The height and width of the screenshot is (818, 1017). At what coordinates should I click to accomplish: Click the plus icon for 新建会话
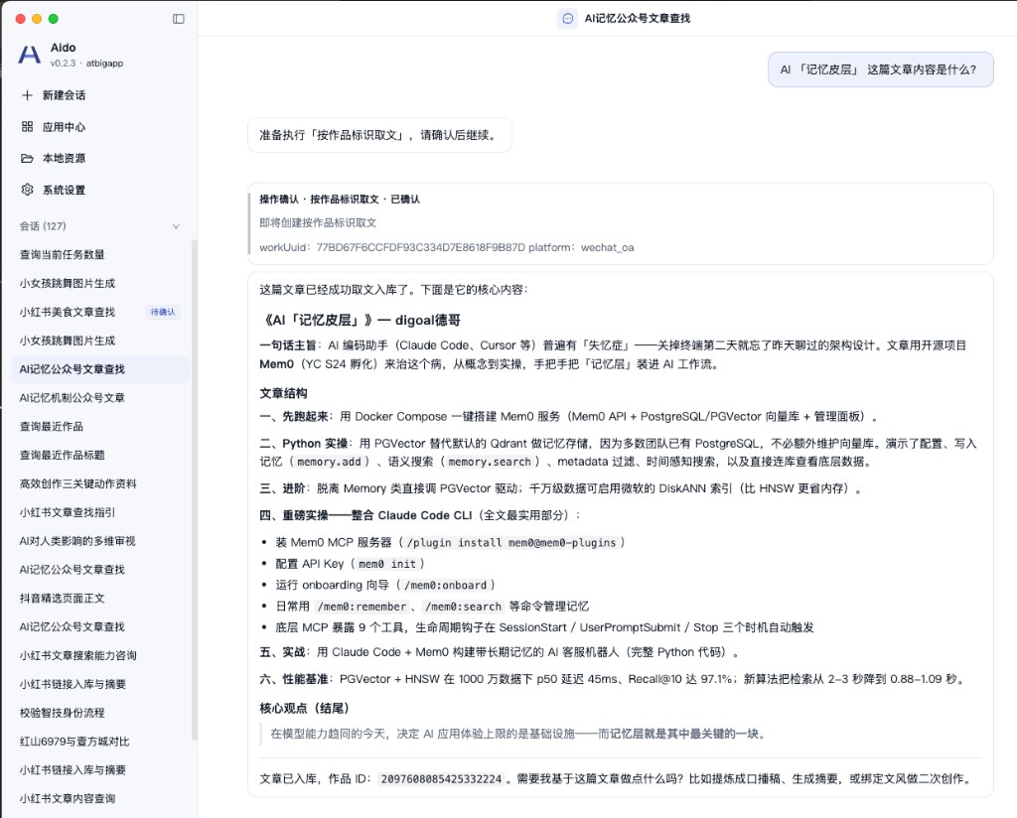coord(27,95)
